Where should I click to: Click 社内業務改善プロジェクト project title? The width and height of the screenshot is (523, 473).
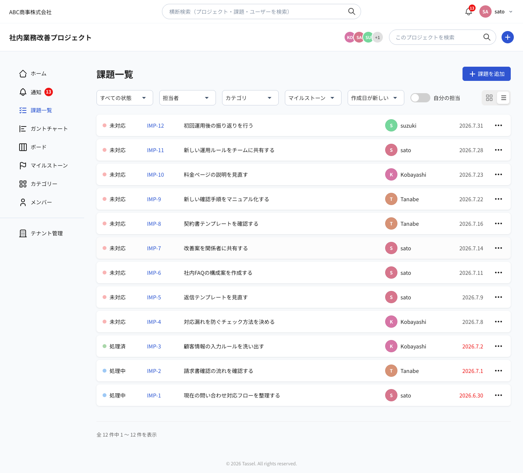[x=50, y=38]
